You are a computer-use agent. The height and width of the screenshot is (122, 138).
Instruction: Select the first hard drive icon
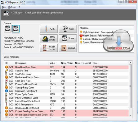click(8, 28)
